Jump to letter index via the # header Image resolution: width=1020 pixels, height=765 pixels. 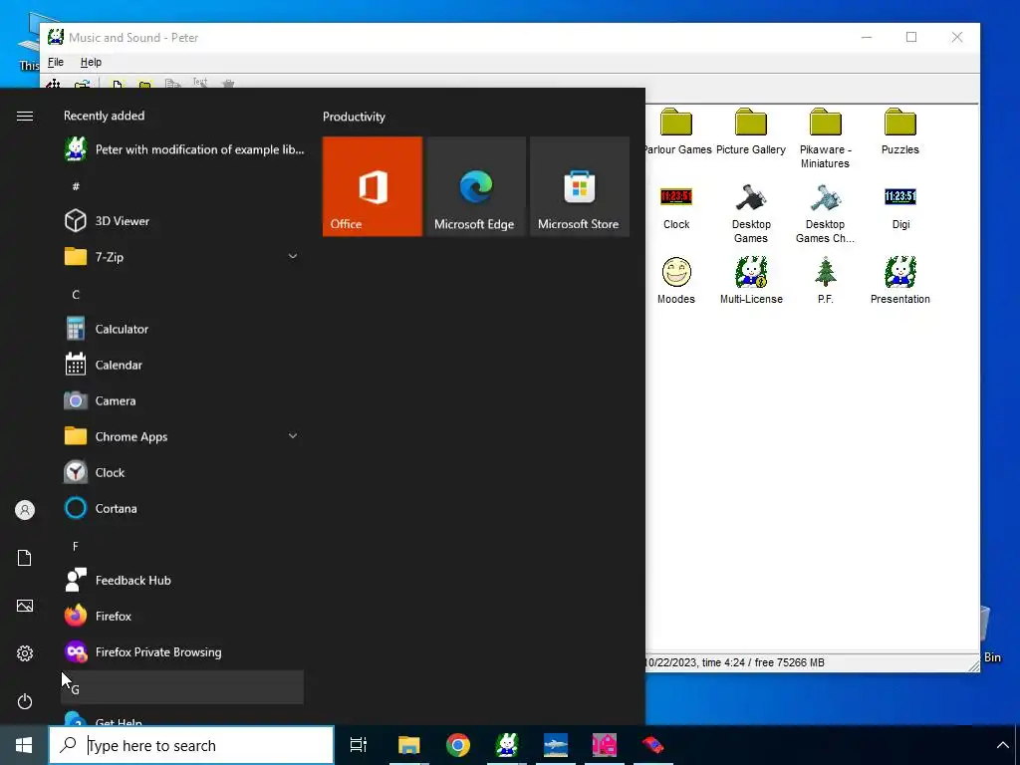[183, 186]
